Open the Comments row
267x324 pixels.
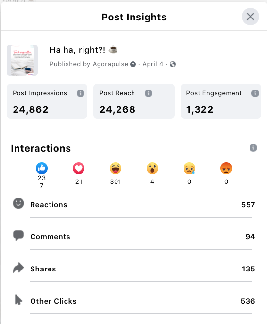(x=133, y=237)
